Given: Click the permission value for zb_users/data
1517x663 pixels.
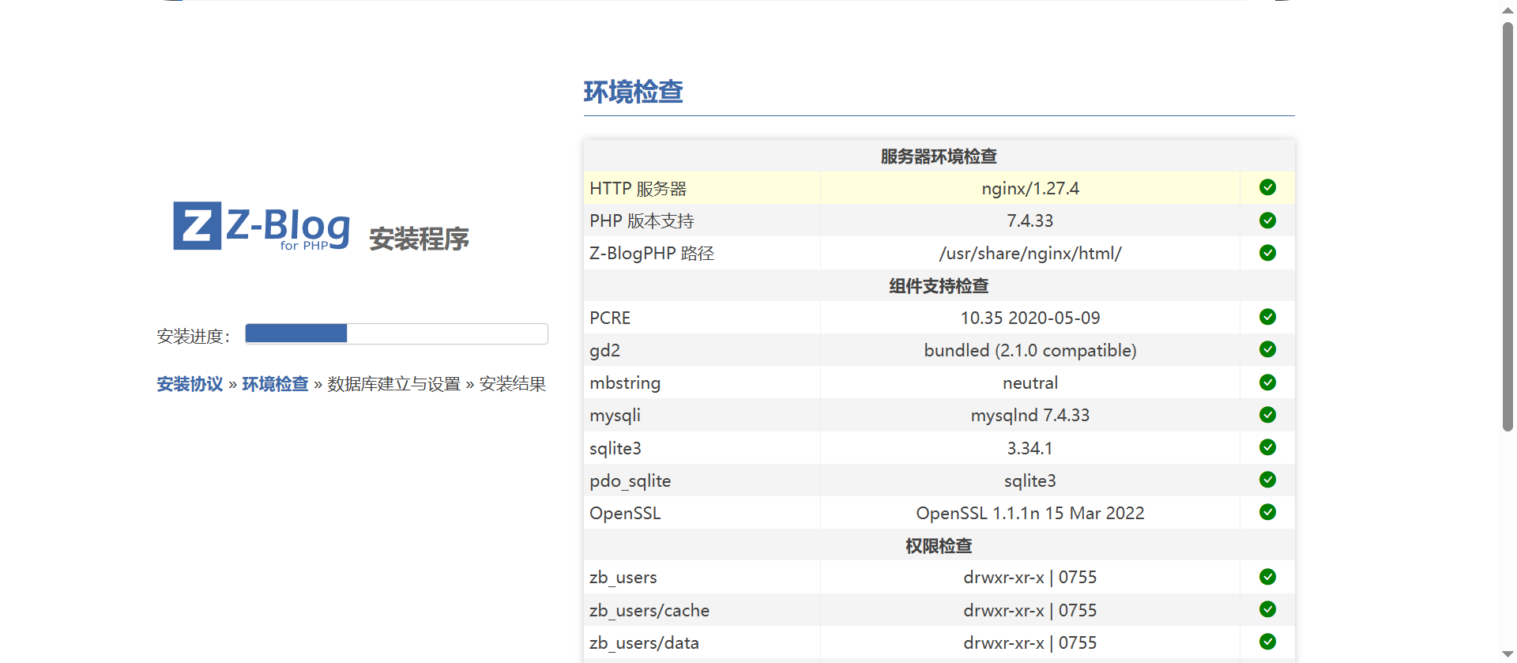Looking at the screenshot, I should pos(1030,642).
